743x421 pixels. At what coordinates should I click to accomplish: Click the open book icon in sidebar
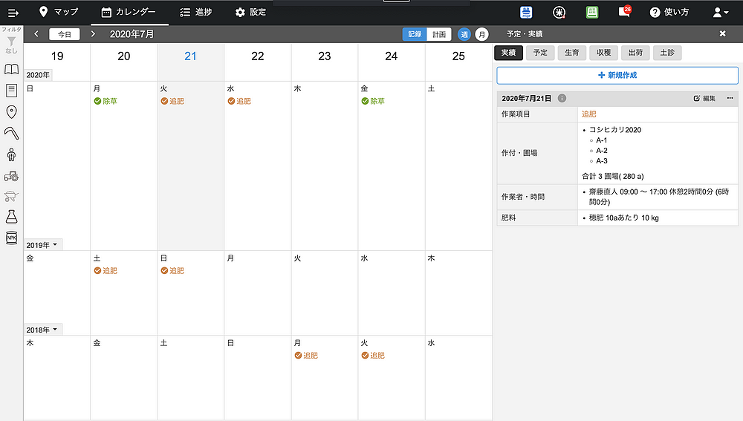pos(11,69)
